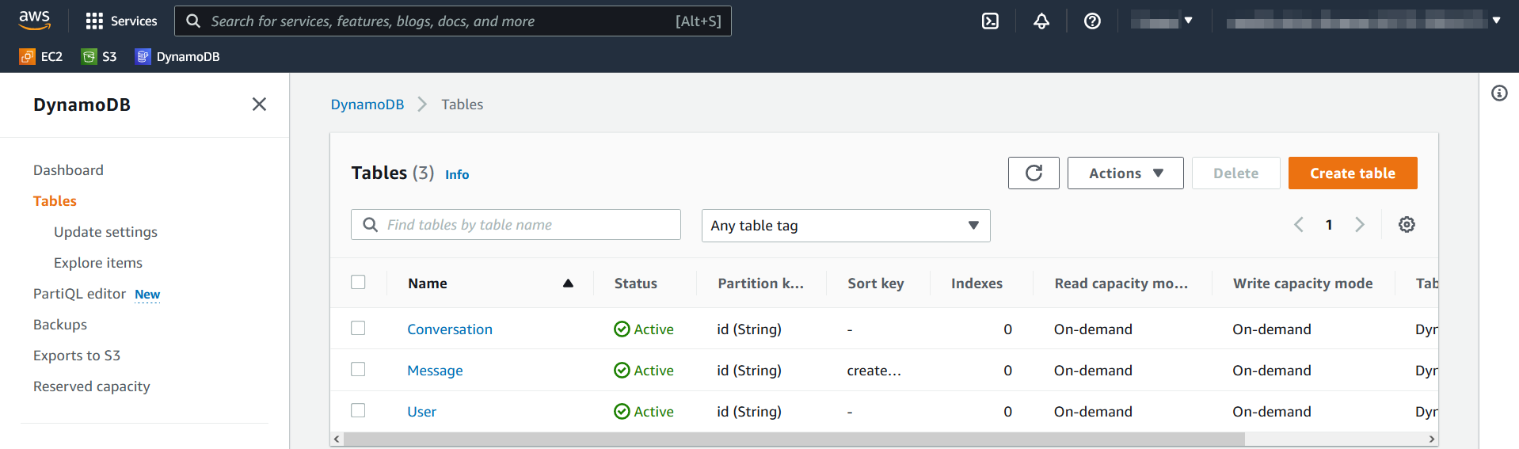Screen dimensions: 1519x449
Task: Click scrollbar left arrow
Action: pos(337,439)
